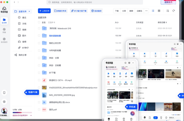Click the IMG_20210816_2020918.jpg thumbnail

point(44,95)
